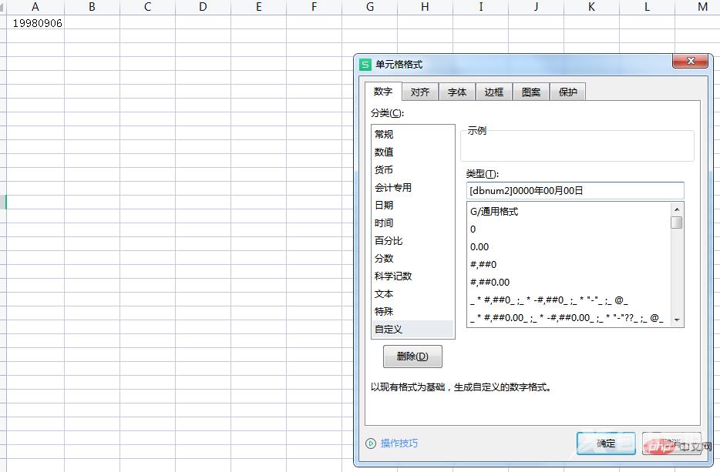The width and height of the screenshot is (720, 472).
Task: Select the 文本 category
Action: click(384, 294)
